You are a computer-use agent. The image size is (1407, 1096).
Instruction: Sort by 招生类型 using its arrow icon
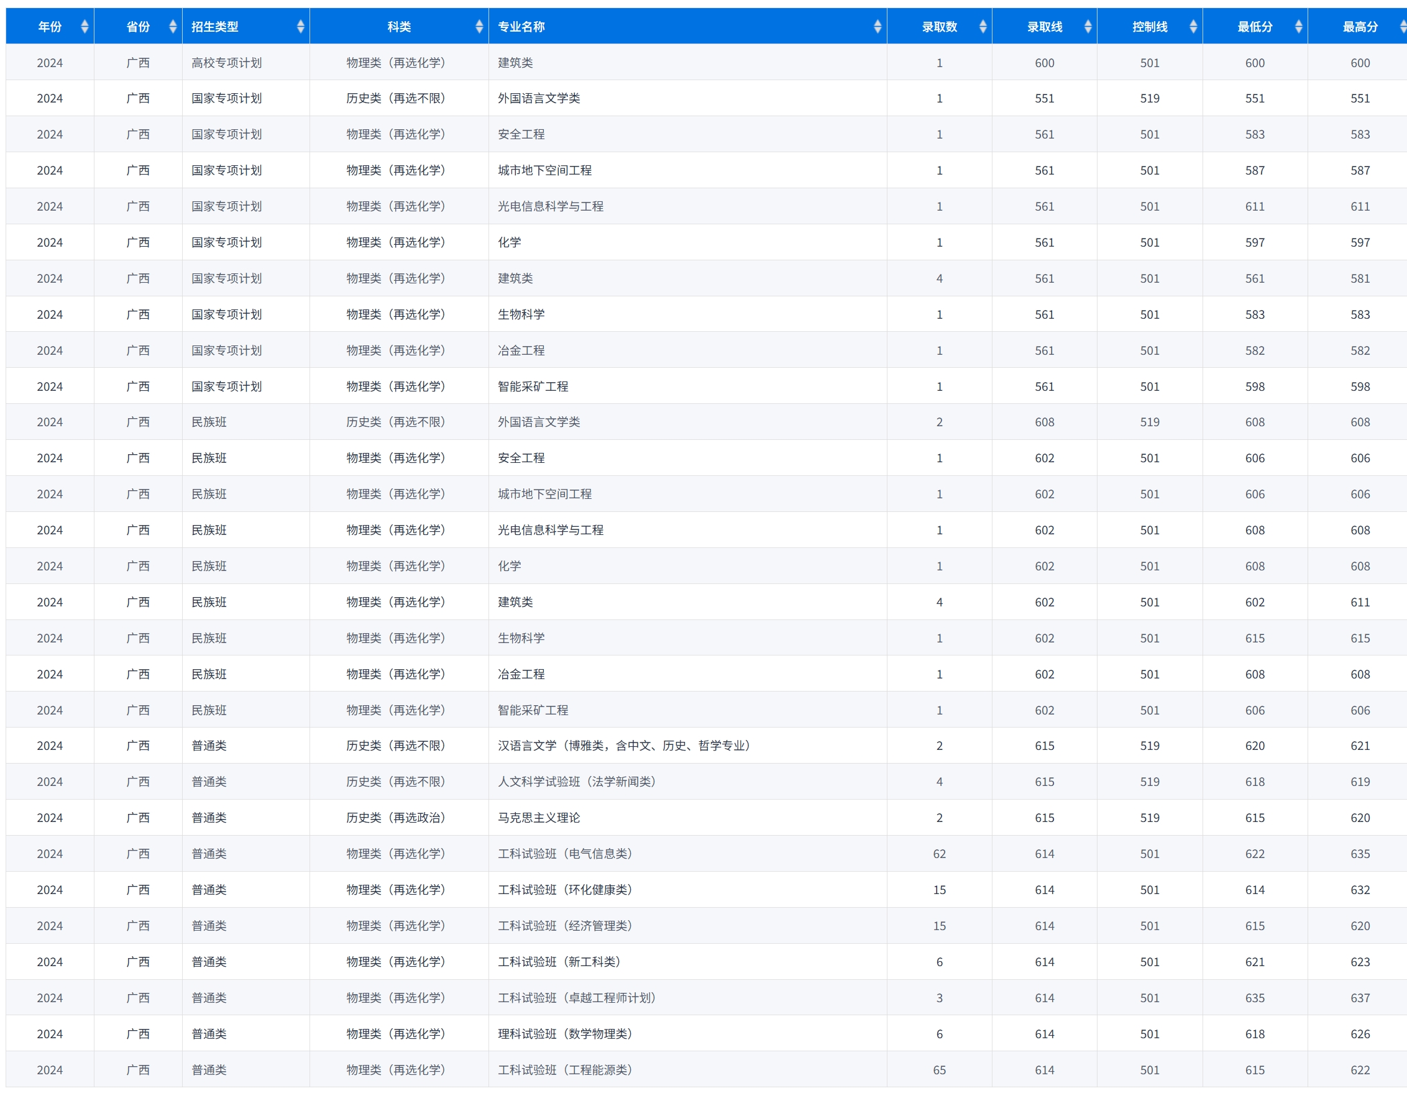point(300,26)
